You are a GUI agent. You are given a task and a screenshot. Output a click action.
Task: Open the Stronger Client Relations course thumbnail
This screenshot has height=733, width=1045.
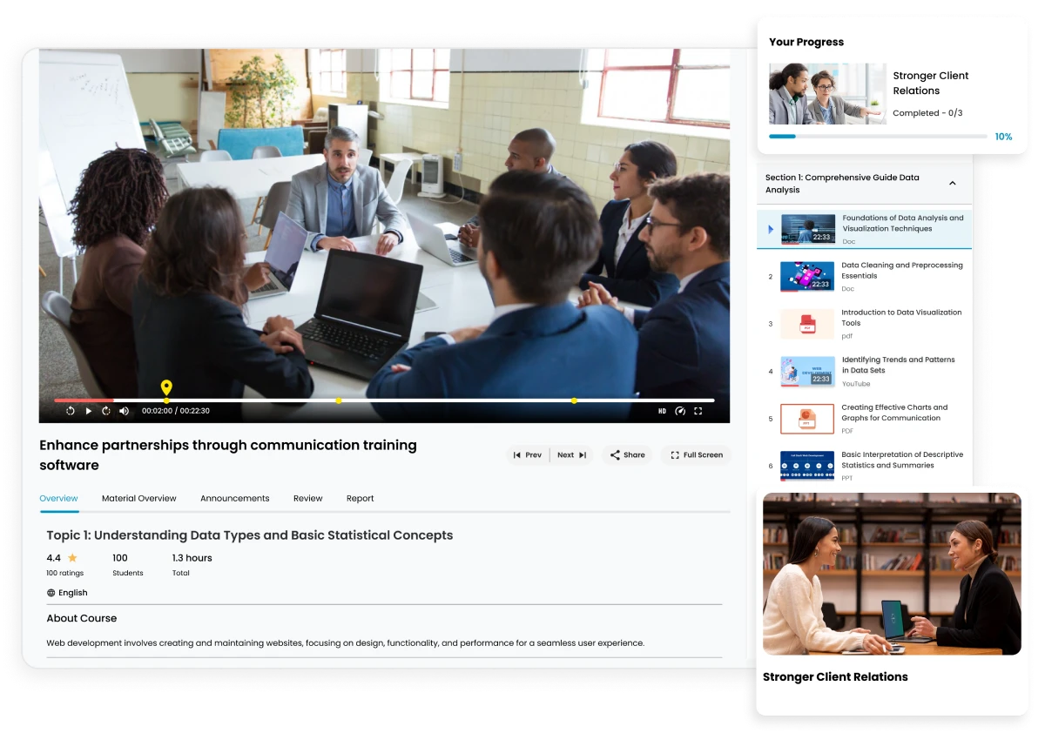892,573
